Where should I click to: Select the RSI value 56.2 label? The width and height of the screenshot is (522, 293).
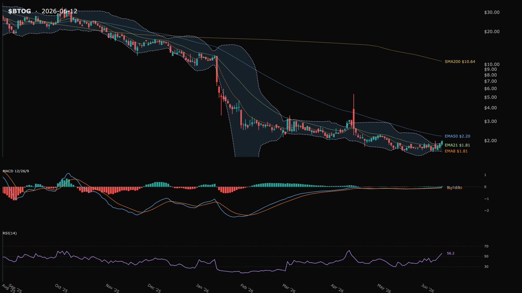point(451,253)
